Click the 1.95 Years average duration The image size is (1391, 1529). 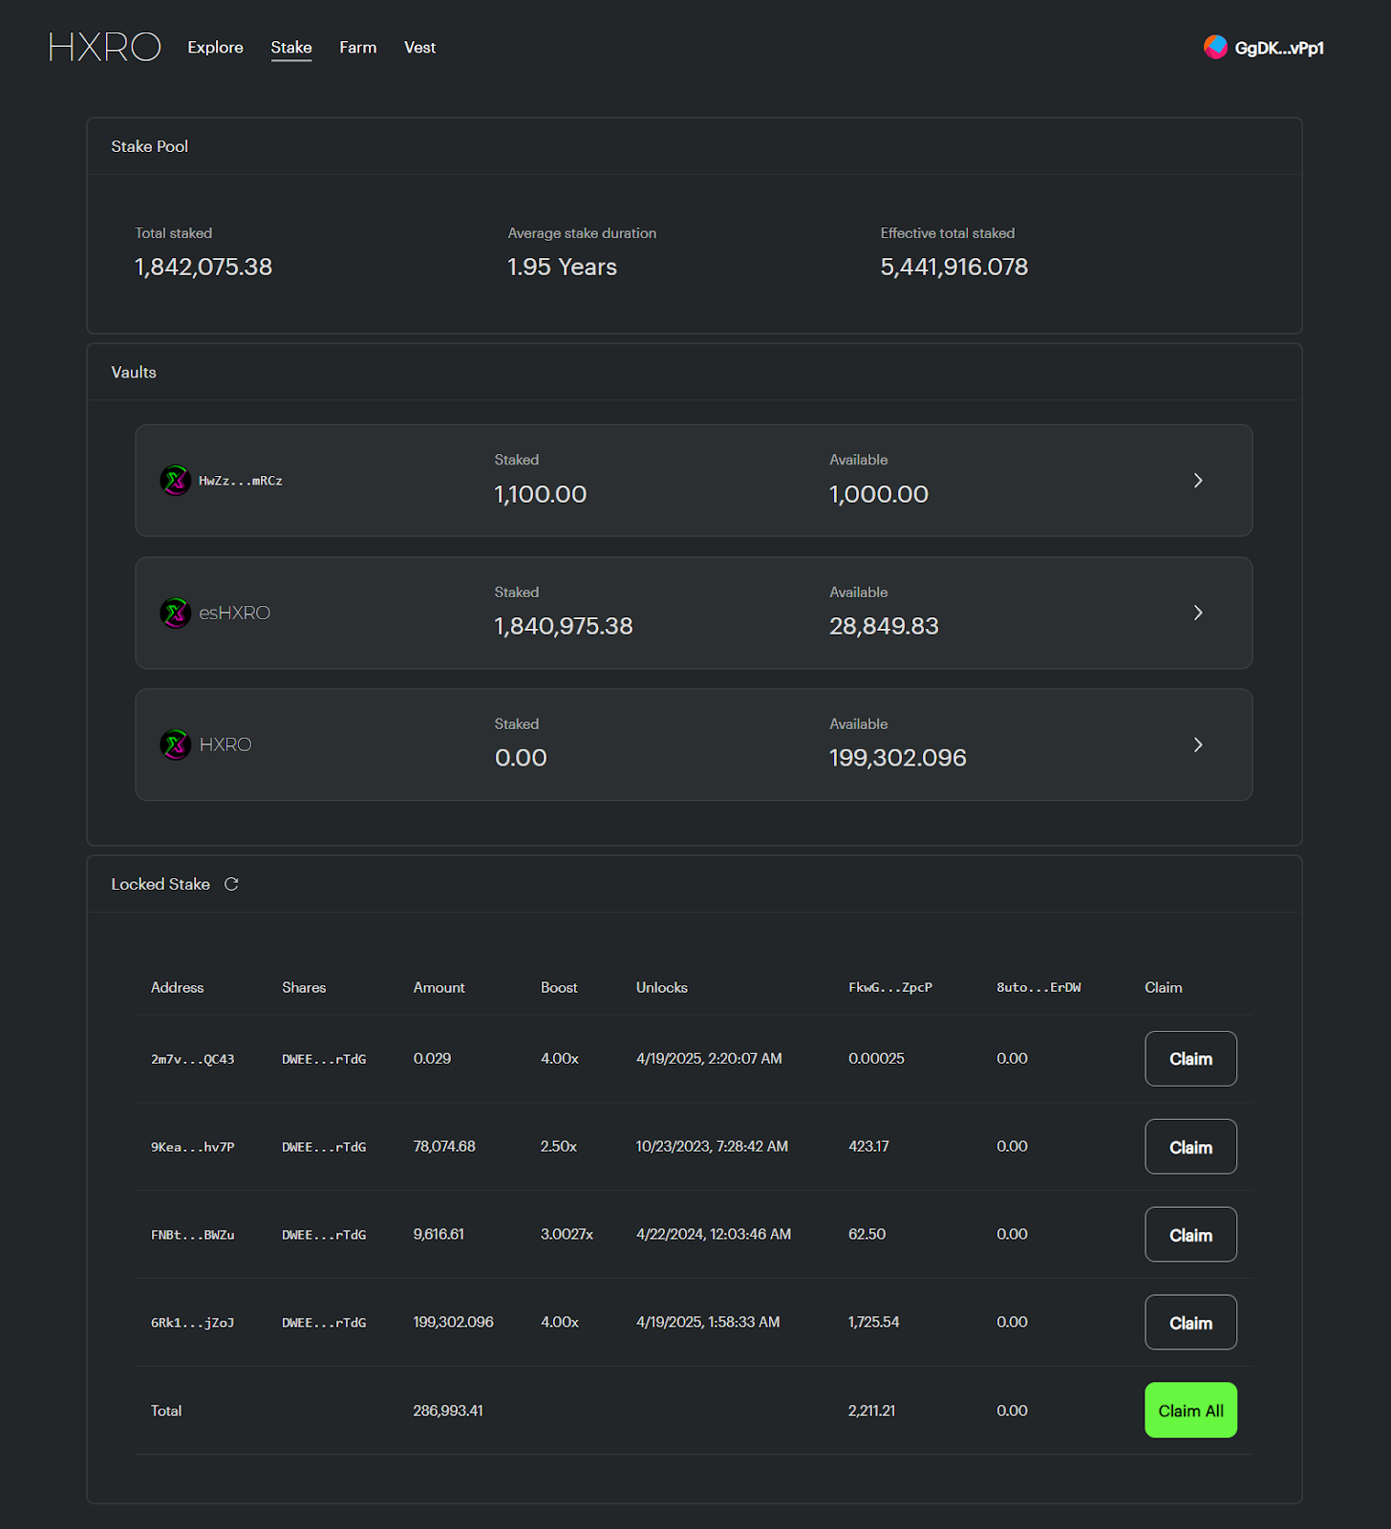tap(562, 267)
